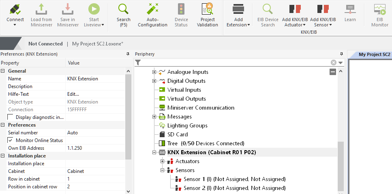392x194 pixels.
Task: Select Tree (0/50 Devices Connected) item
Action: (206, 143)
